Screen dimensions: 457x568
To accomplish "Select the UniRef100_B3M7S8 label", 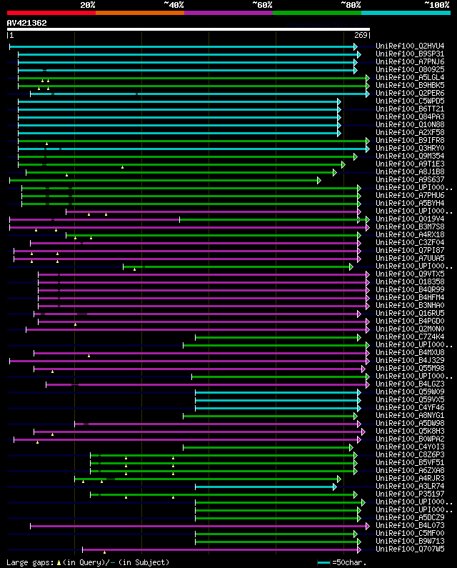I will click(x=410, y=226).
